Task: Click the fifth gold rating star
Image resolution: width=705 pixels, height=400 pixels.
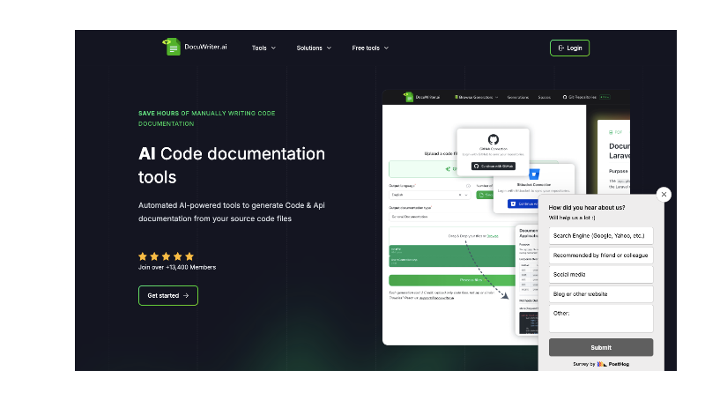Action: 189,256
